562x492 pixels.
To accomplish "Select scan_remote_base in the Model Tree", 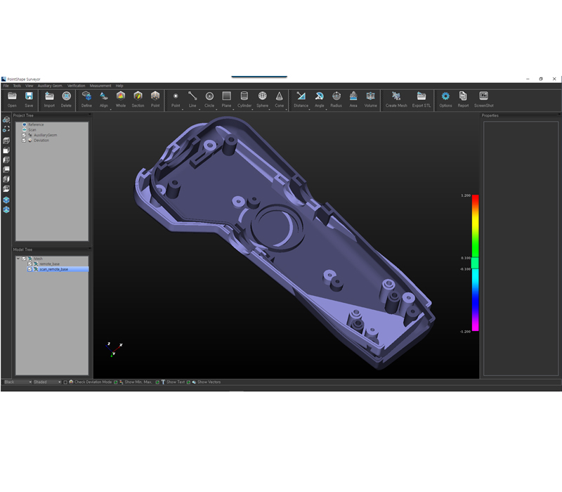I will pyautogui.click(x=54, y=269).
